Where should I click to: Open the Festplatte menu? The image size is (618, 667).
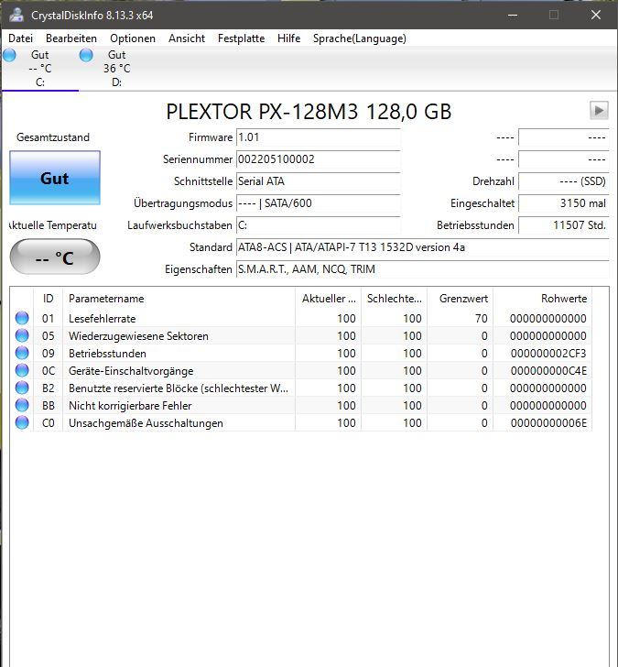click(x=241, y=38)
